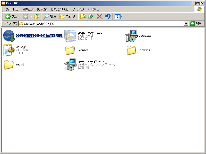
Task: Toggle the フォルダ folders pane
Action: click(67, 16)
